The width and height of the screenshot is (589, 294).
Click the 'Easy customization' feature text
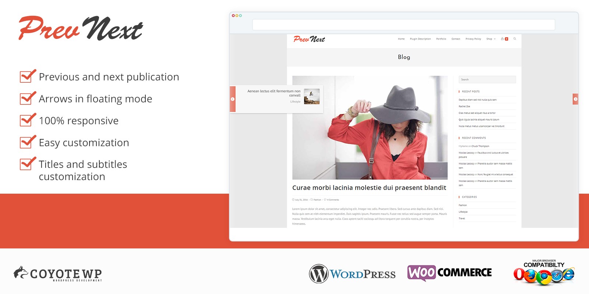84,143
